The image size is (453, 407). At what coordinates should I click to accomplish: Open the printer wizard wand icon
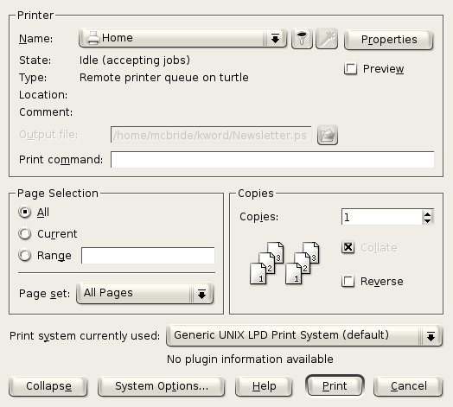point(327,38)
